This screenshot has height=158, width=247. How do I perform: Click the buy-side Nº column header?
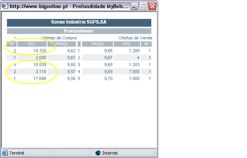(12, 44)
